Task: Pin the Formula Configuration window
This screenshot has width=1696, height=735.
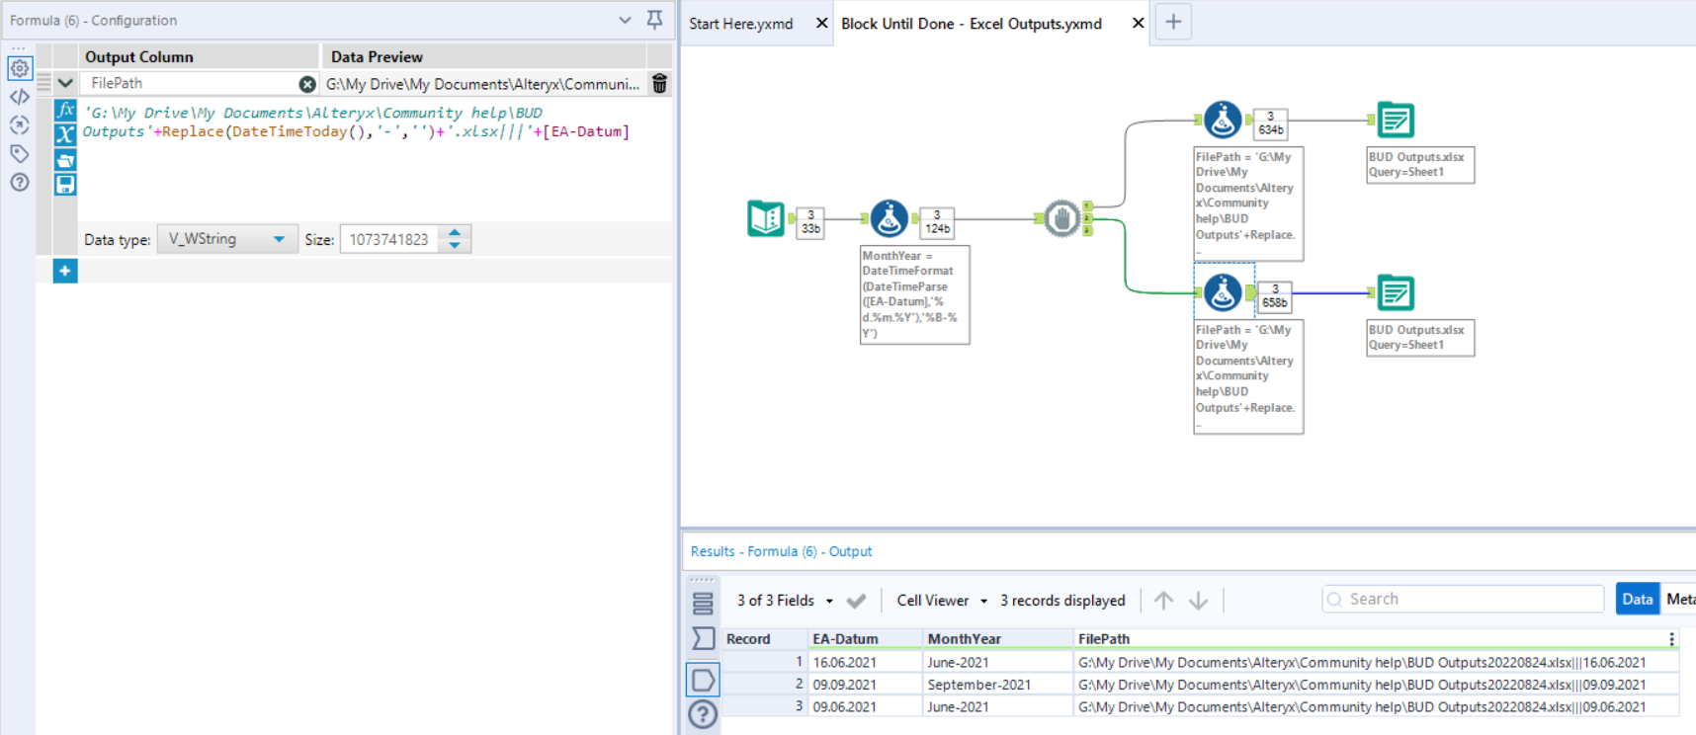Action: point(654,20)
